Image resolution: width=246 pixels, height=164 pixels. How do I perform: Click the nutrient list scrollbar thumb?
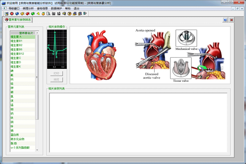click(x=37, y=77)
